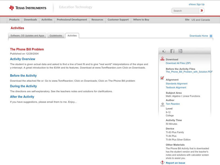The height and width of the screenshot is (165, 220).
Task: Click author Tom Reardon link
Action: pyautogui.click(x=173, y=104)
